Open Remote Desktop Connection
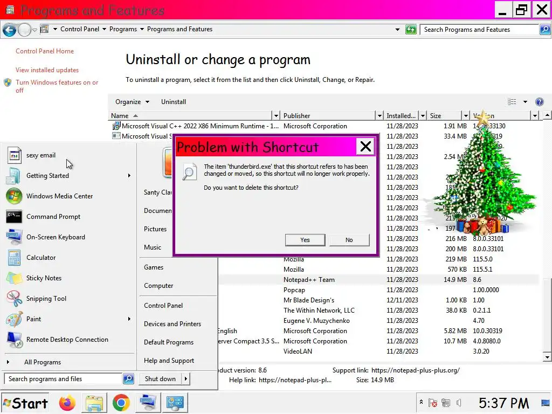The image size is (552, 414). coord(67,340)
